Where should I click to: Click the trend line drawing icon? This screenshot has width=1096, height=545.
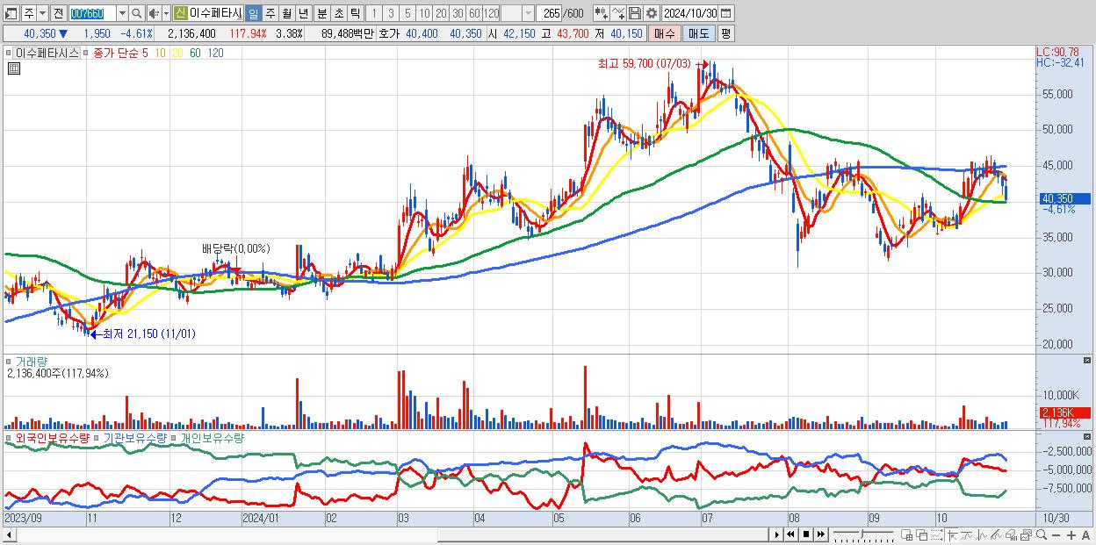pos(968,534)
